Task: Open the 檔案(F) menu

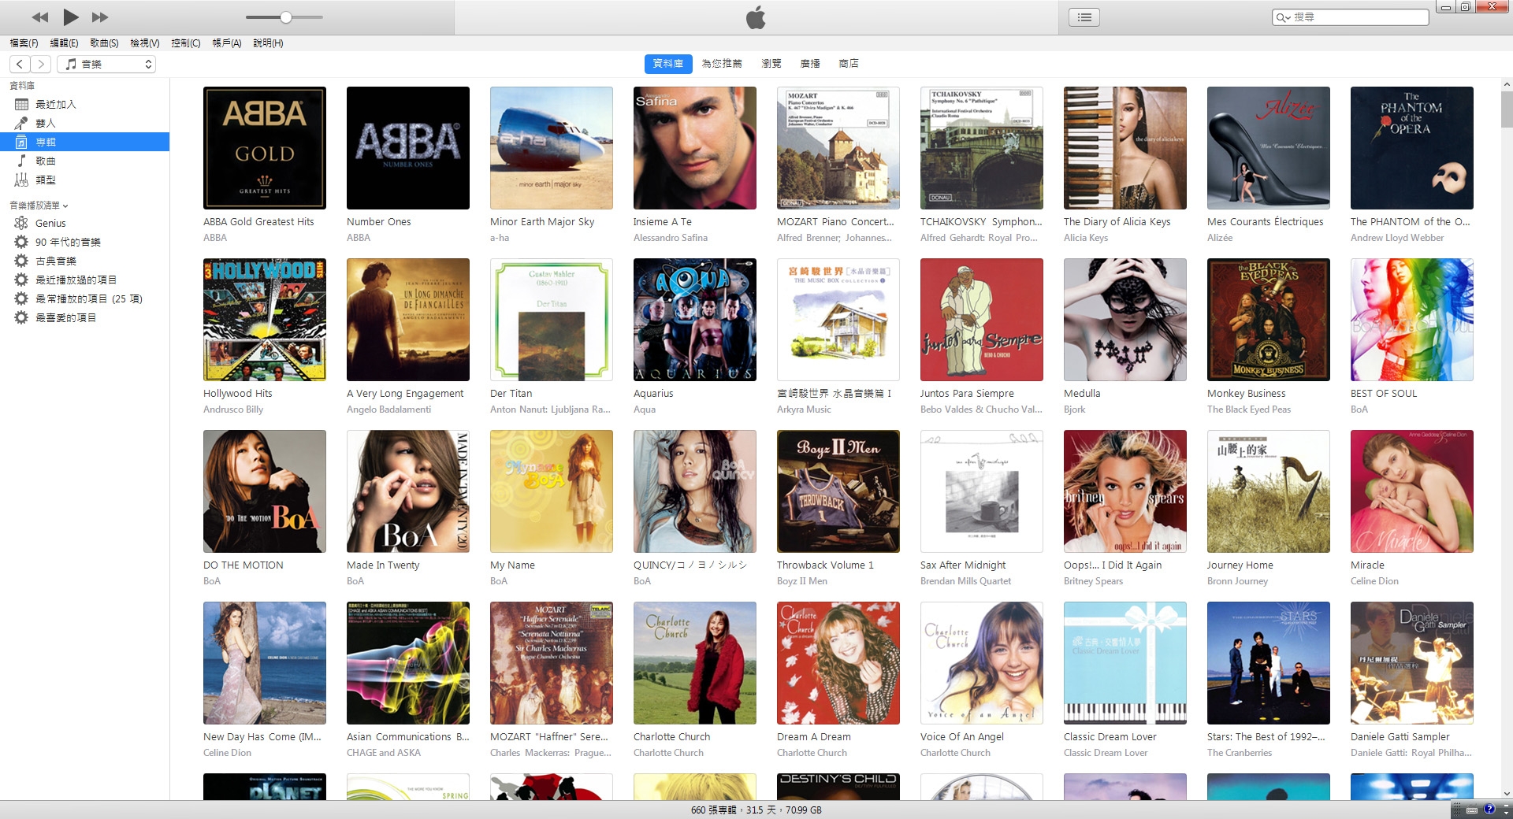Action: point(24,43)
